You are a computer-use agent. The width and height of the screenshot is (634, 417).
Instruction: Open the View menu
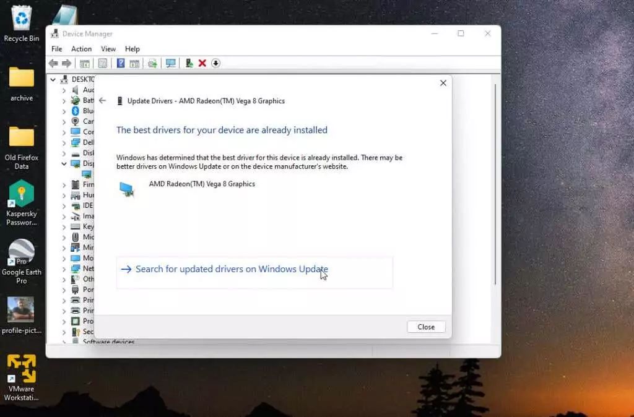(x=108, y=49)
